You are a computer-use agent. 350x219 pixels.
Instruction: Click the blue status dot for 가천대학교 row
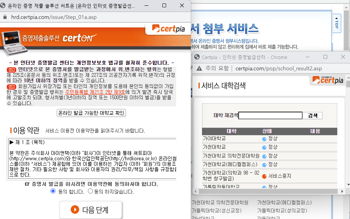(264, 148)
